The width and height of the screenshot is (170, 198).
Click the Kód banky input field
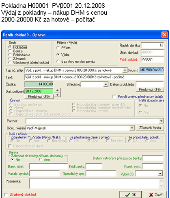point(94,166)
